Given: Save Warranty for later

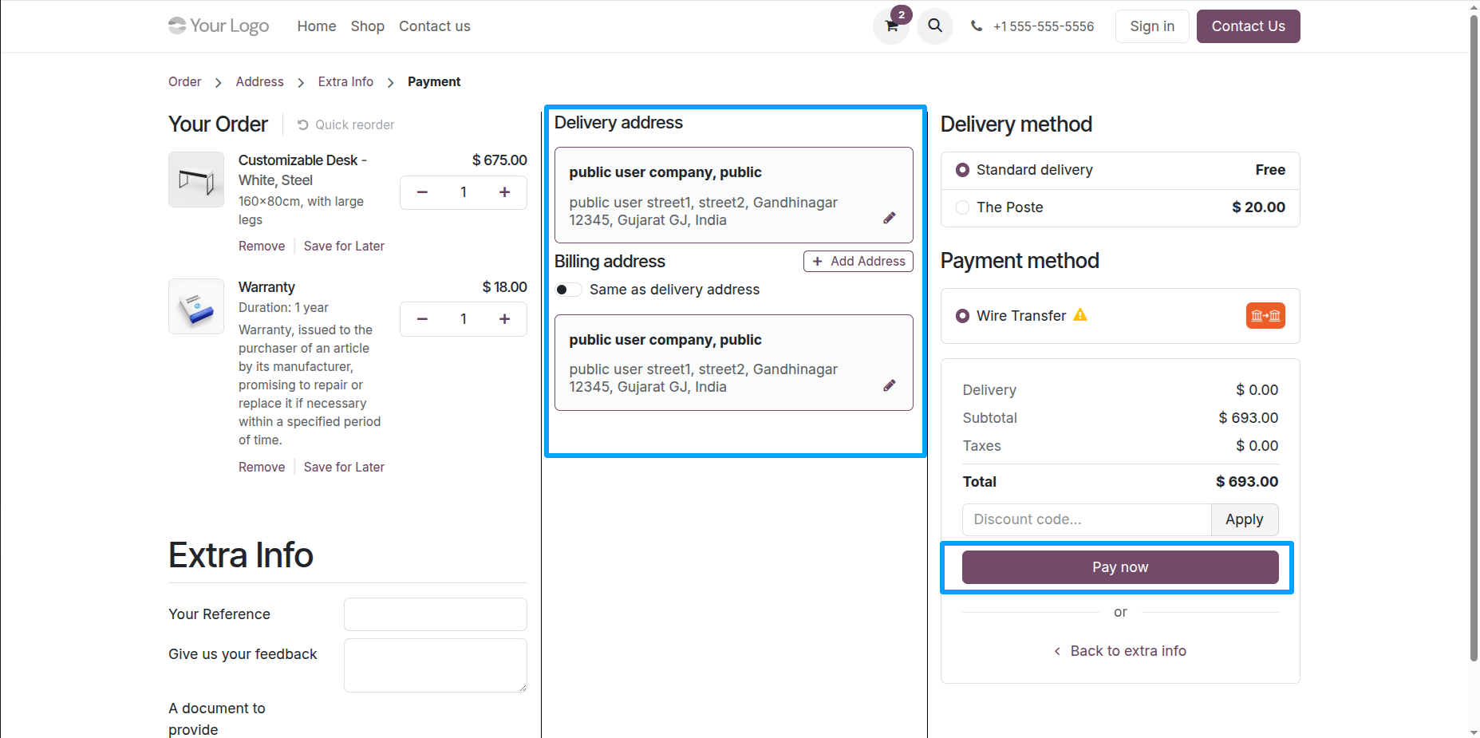Looking at the screenshot, I should pyautogui.click(x=344, y=467).
